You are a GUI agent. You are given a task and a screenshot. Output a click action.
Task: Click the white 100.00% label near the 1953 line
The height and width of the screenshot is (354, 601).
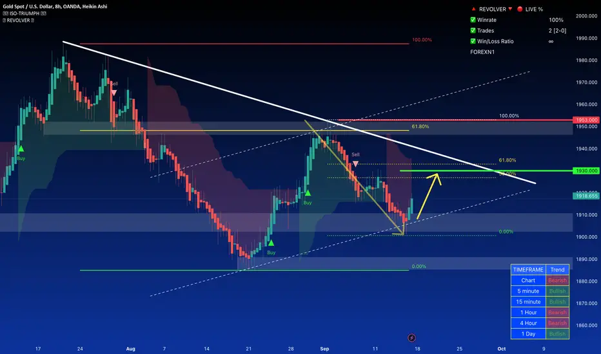pos(509,116)
